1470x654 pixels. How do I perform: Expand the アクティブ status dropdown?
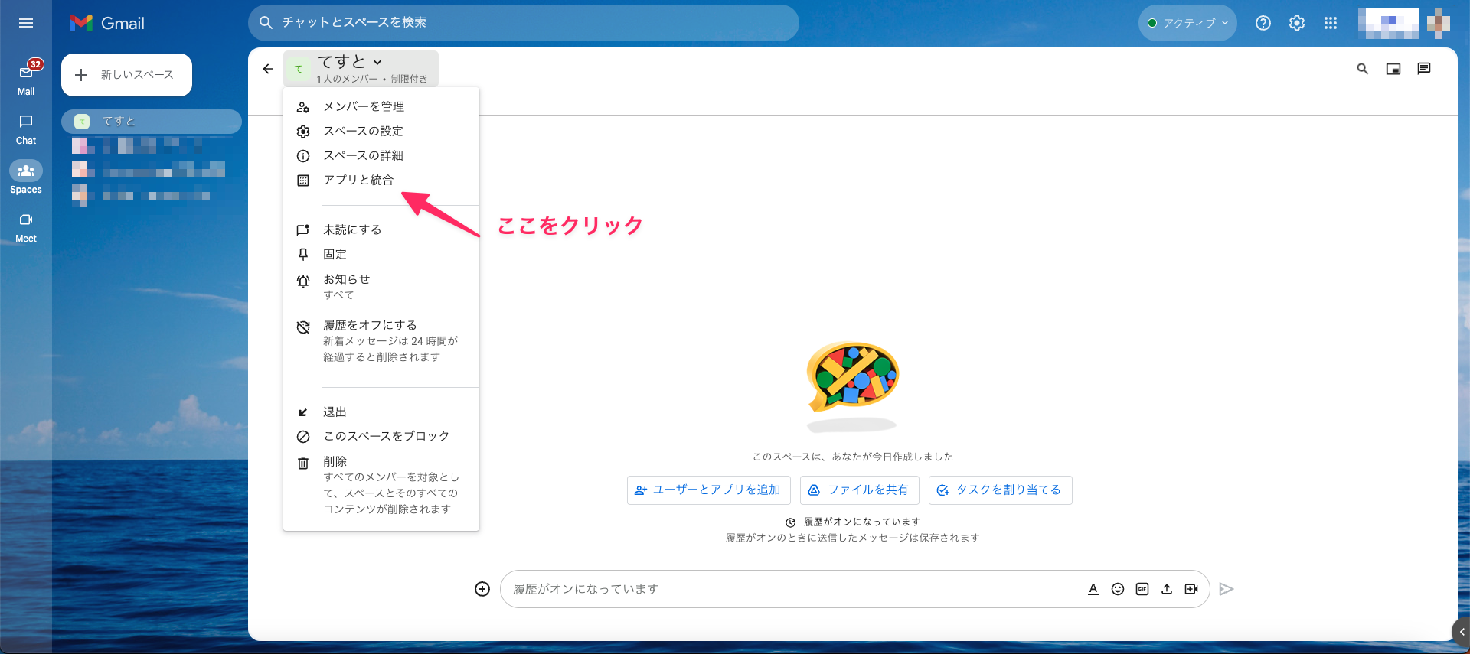1187,23
